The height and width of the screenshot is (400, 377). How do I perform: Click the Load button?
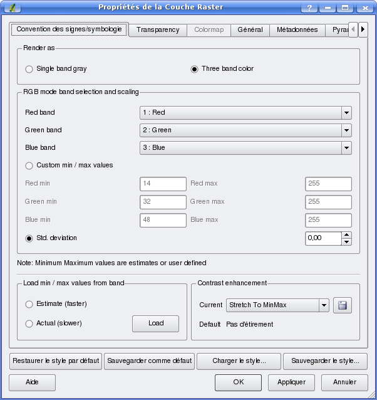point(155,324)
